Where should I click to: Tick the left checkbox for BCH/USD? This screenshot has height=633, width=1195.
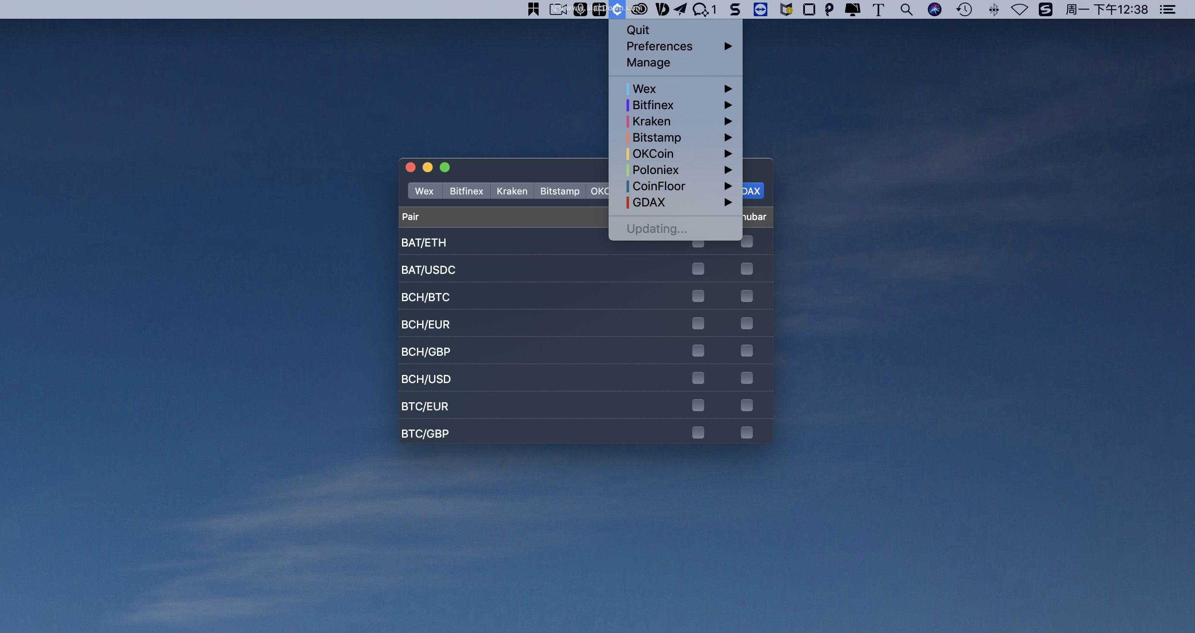(698, 378)
